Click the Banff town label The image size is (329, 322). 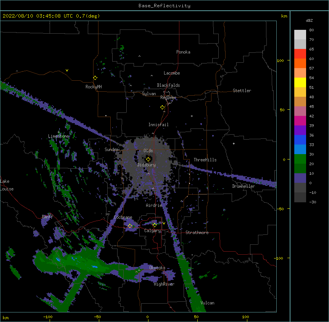tap(47, 217)
